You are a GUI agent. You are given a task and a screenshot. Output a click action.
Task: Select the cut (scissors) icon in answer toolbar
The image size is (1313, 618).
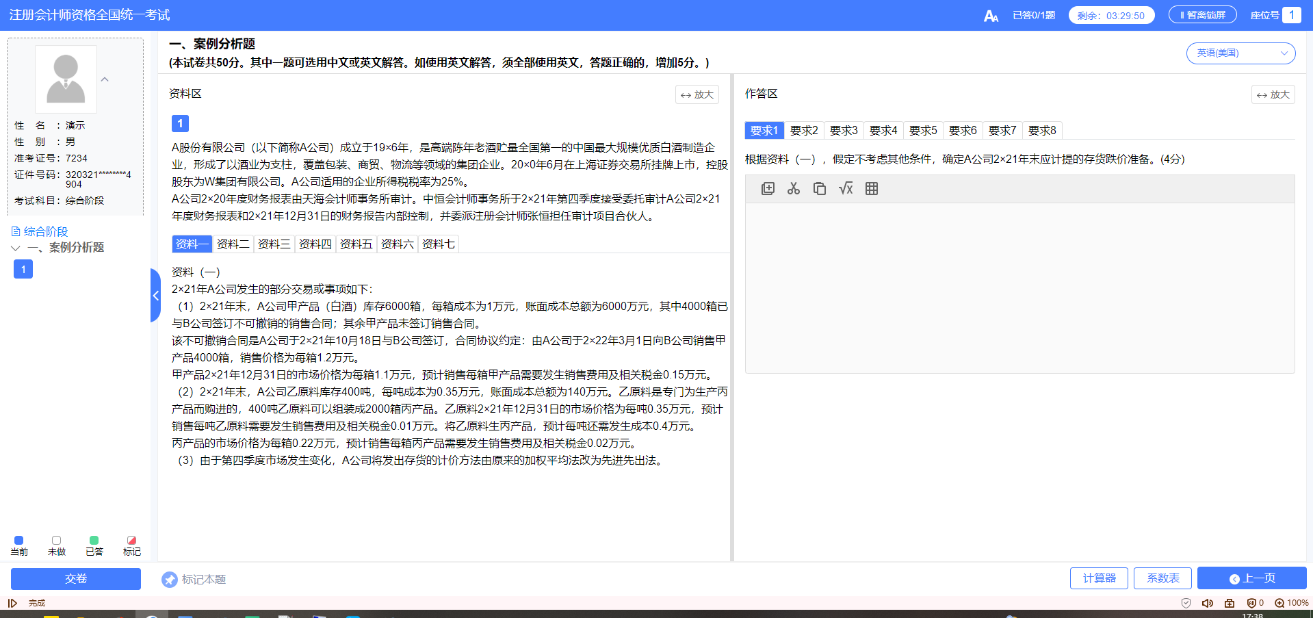click(794, 188)
